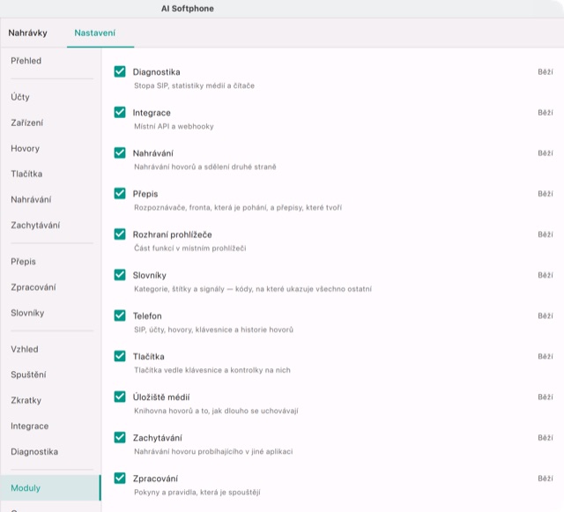Image resolution: width=564 pixels, height=512 pixels.
Task: Click 'Pokyny a pravidla, která je spouštějí'
Action: point(197,493)
